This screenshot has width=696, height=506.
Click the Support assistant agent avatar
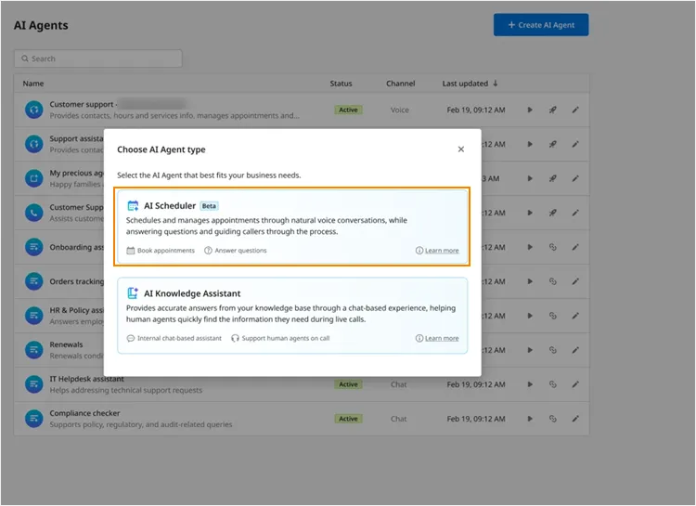(x=33, y=144)
